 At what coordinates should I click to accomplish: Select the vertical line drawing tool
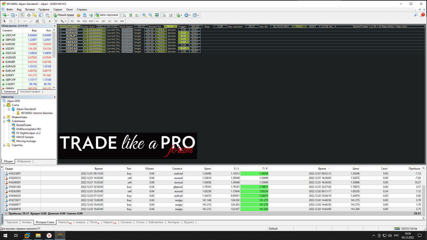point(19,21)
